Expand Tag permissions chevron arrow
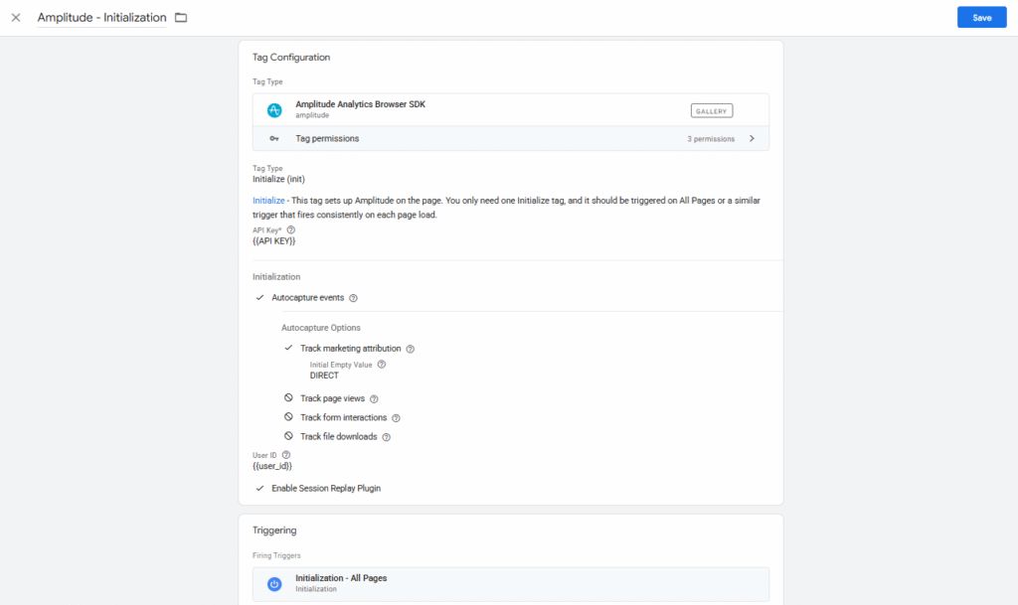Screen dimensions: 1018x605 click(x=752, y=139)
